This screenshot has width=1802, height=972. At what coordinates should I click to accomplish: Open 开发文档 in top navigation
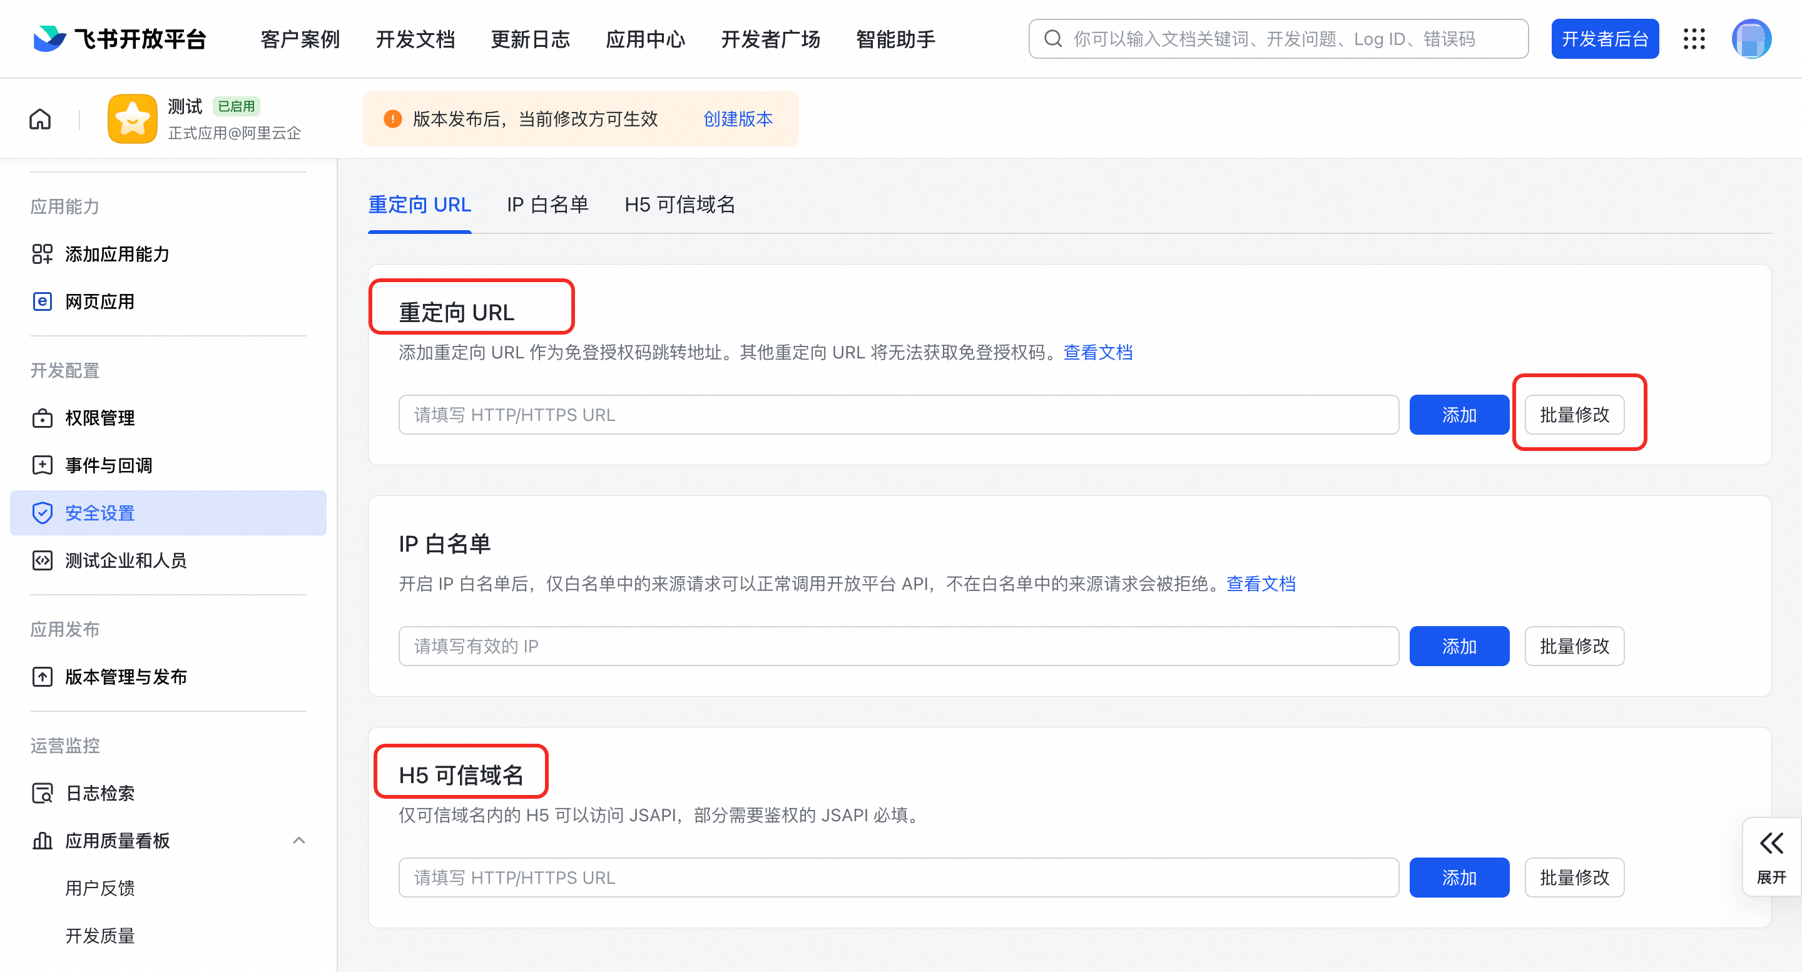415,39
